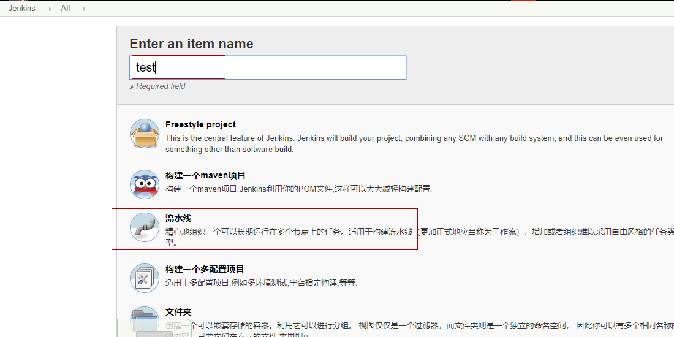Image resolution: width=674 pixels, height=337 pixels.
Task: Select the 文件夹 title
Action: coord(178,312)
